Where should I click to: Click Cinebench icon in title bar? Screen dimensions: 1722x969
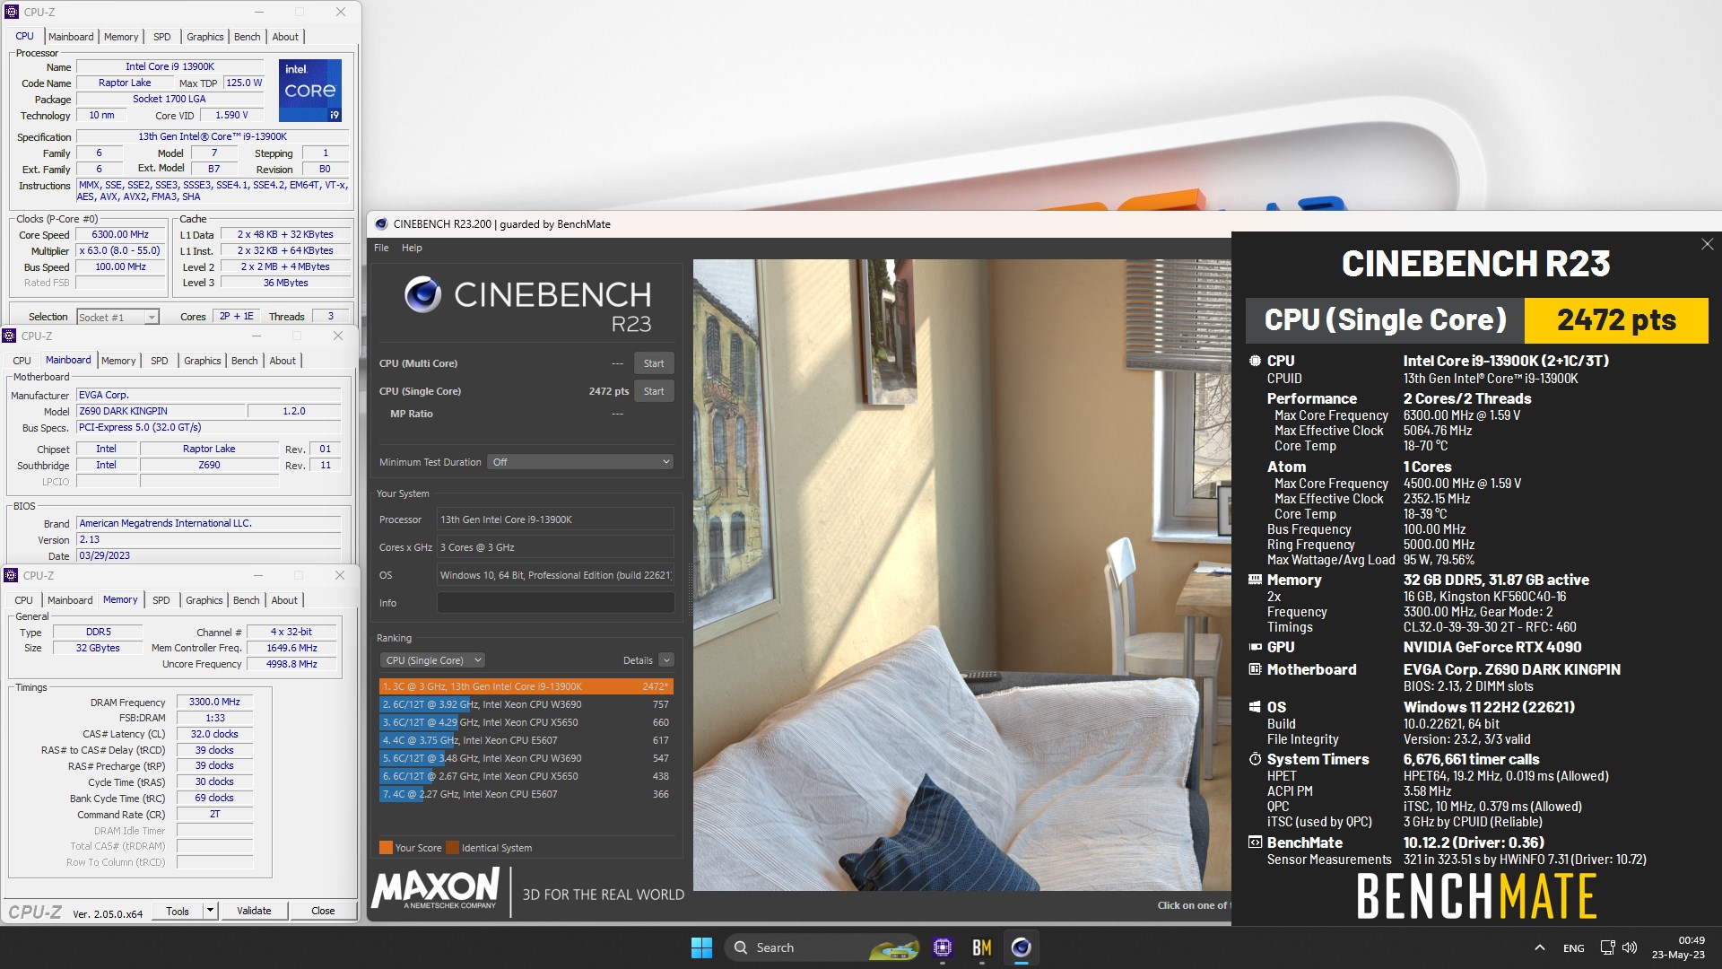(x=381, y=224)
